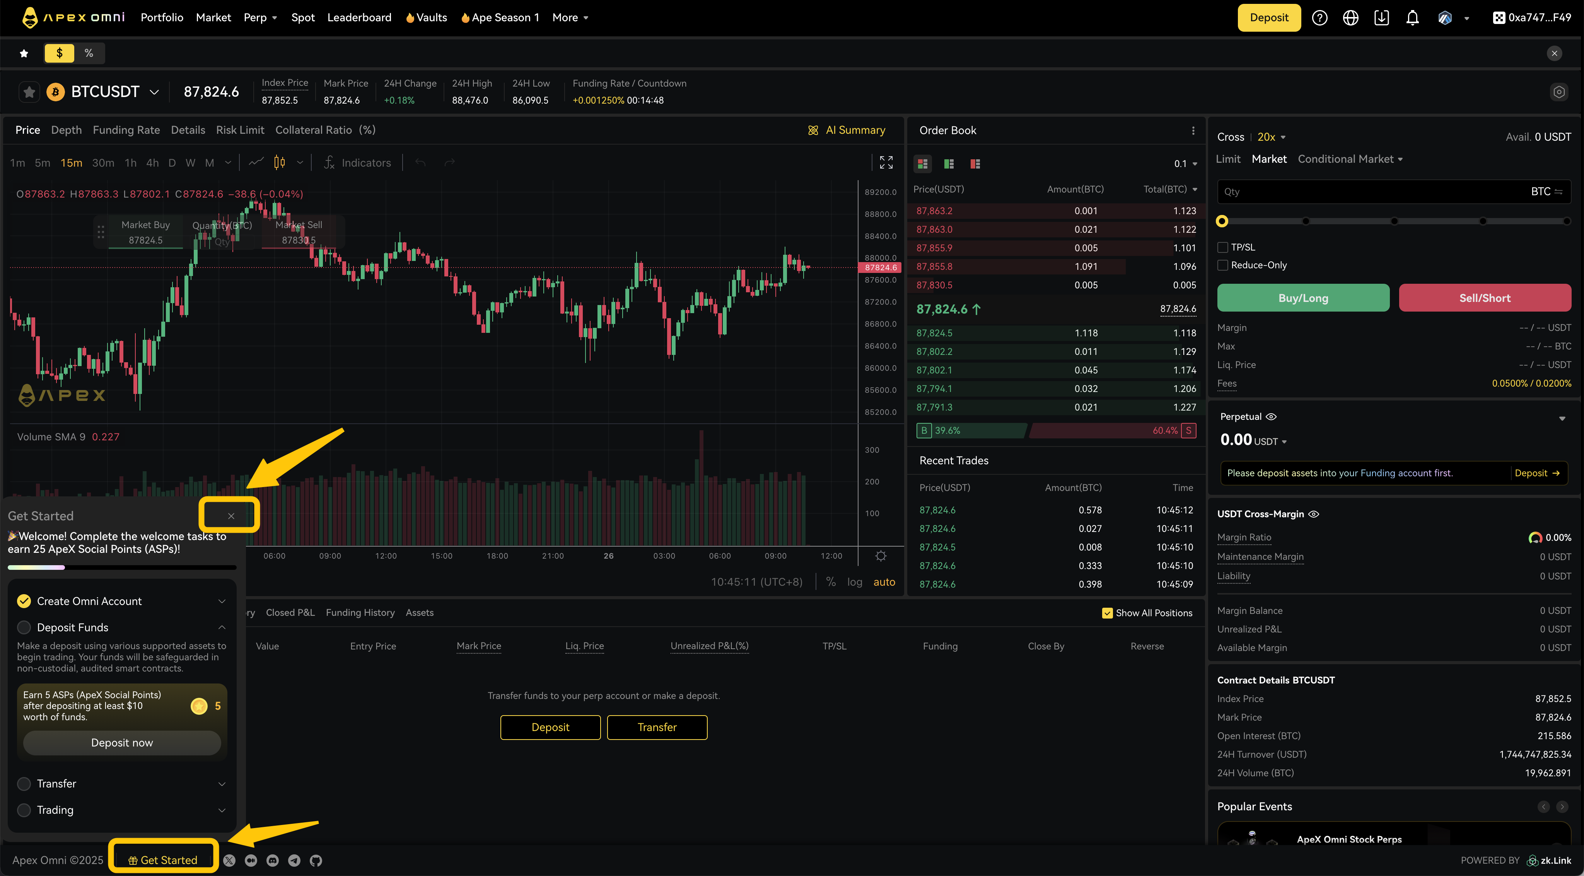Click the green Buy/Long button

point(1302,298)
